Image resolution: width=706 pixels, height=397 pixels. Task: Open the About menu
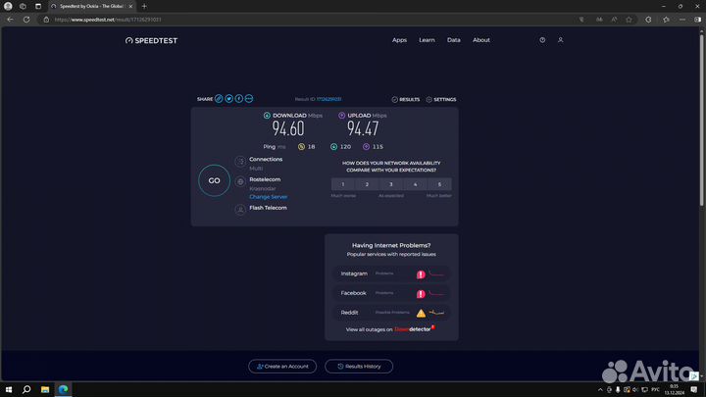point(481,40)
